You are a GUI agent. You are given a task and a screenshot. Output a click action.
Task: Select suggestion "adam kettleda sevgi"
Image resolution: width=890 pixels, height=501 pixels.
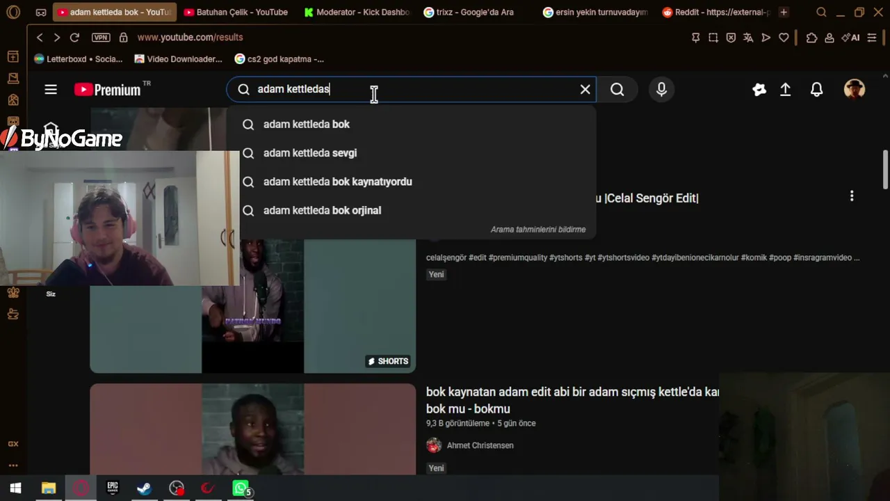click(x=411, y=153)
